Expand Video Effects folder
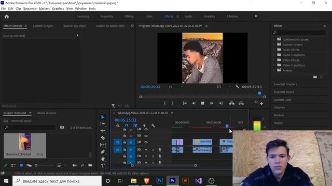332x186 pixels. click(274, 60)
